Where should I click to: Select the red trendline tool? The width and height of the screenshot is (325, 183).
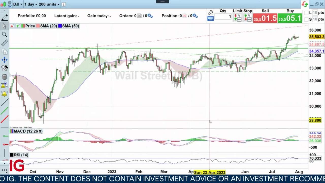tap(5, 119)
